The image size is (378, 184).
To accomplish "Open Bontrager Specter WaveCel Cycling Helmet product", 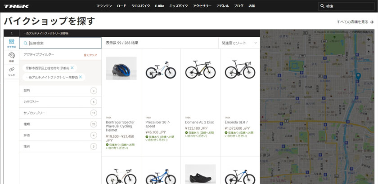I will 120,126.
